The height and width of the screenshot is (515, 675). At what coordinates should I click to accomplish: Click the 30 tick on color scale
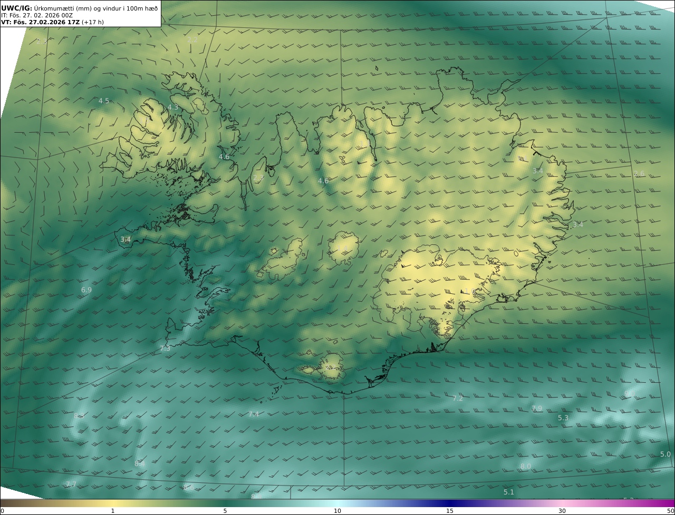(x=562, y=511)
